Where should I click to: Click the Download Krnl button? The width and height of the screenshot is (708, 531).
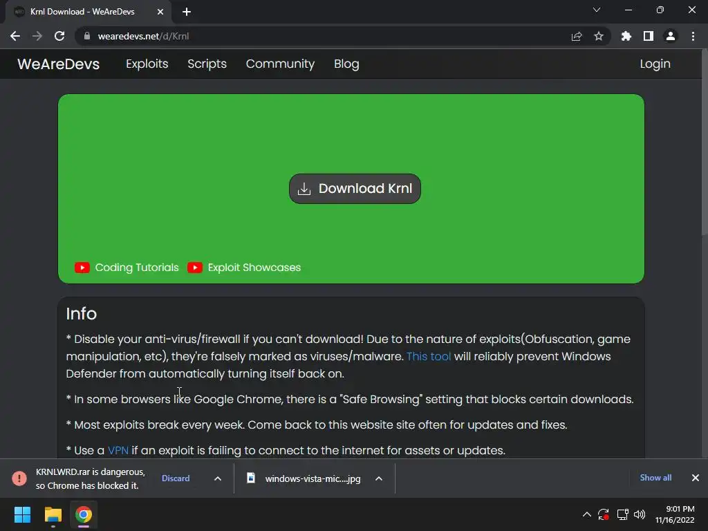click(x=355, y=189)
